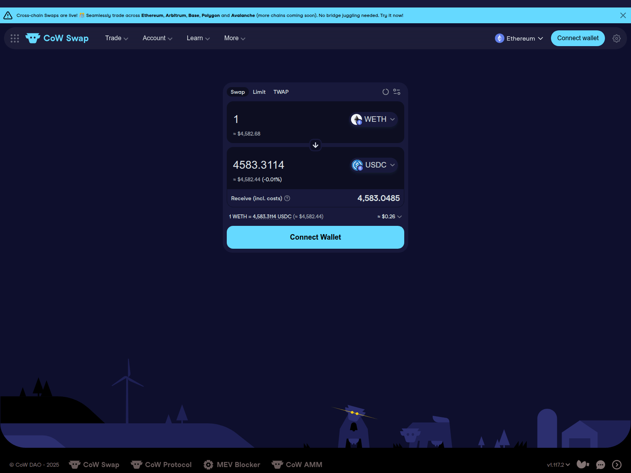Viewport: 631px width, 473px height.
Task: Switch to the Limit tab
Action: pyautogui.click(x=259, y=92)
